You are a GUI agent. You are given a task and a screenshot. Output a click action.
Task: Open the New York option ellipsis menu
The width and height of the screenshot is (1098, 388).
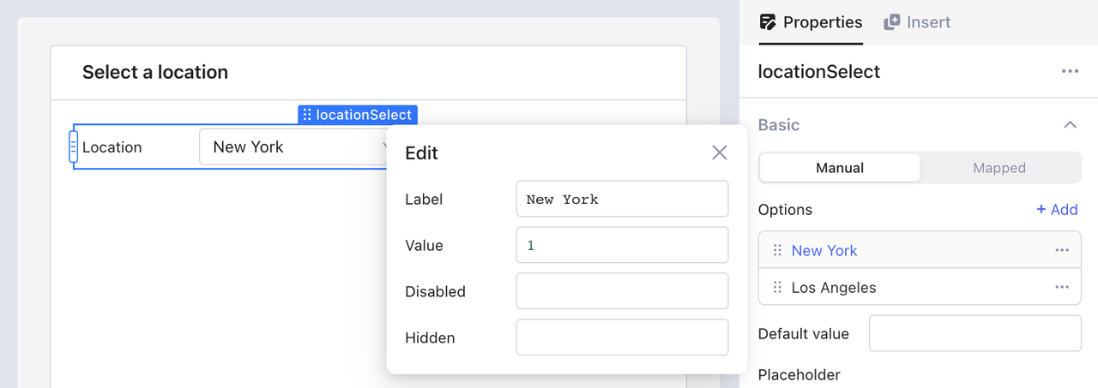point(1062,250)
